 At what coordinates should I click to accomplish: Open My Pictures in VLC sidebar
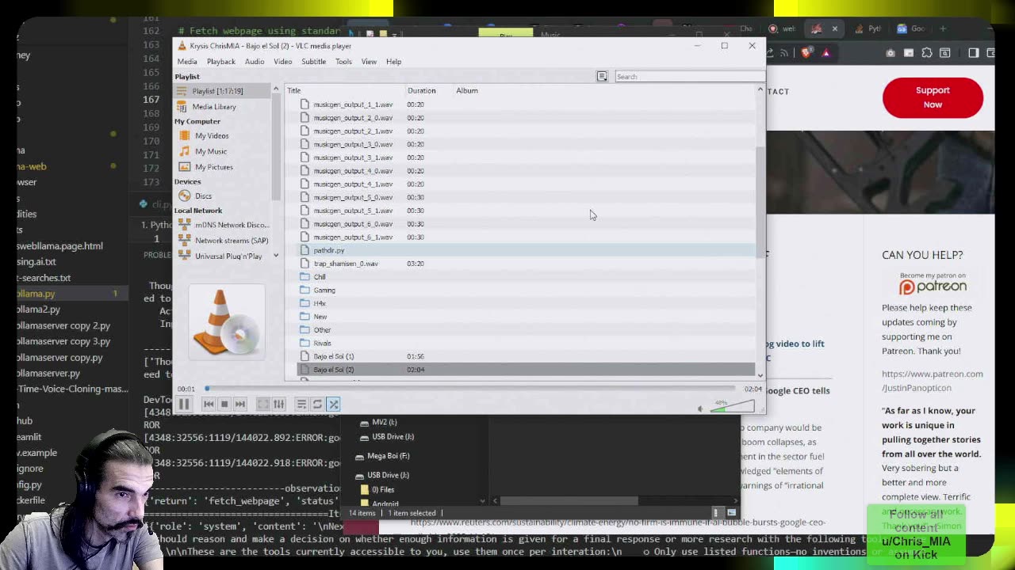(213, 167)
